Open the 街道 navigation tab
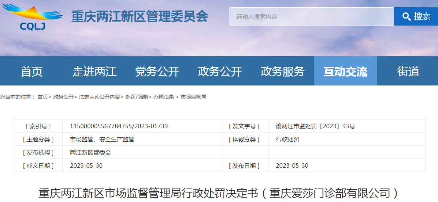This screenshot has width=438, height=202. coord(408,71)
